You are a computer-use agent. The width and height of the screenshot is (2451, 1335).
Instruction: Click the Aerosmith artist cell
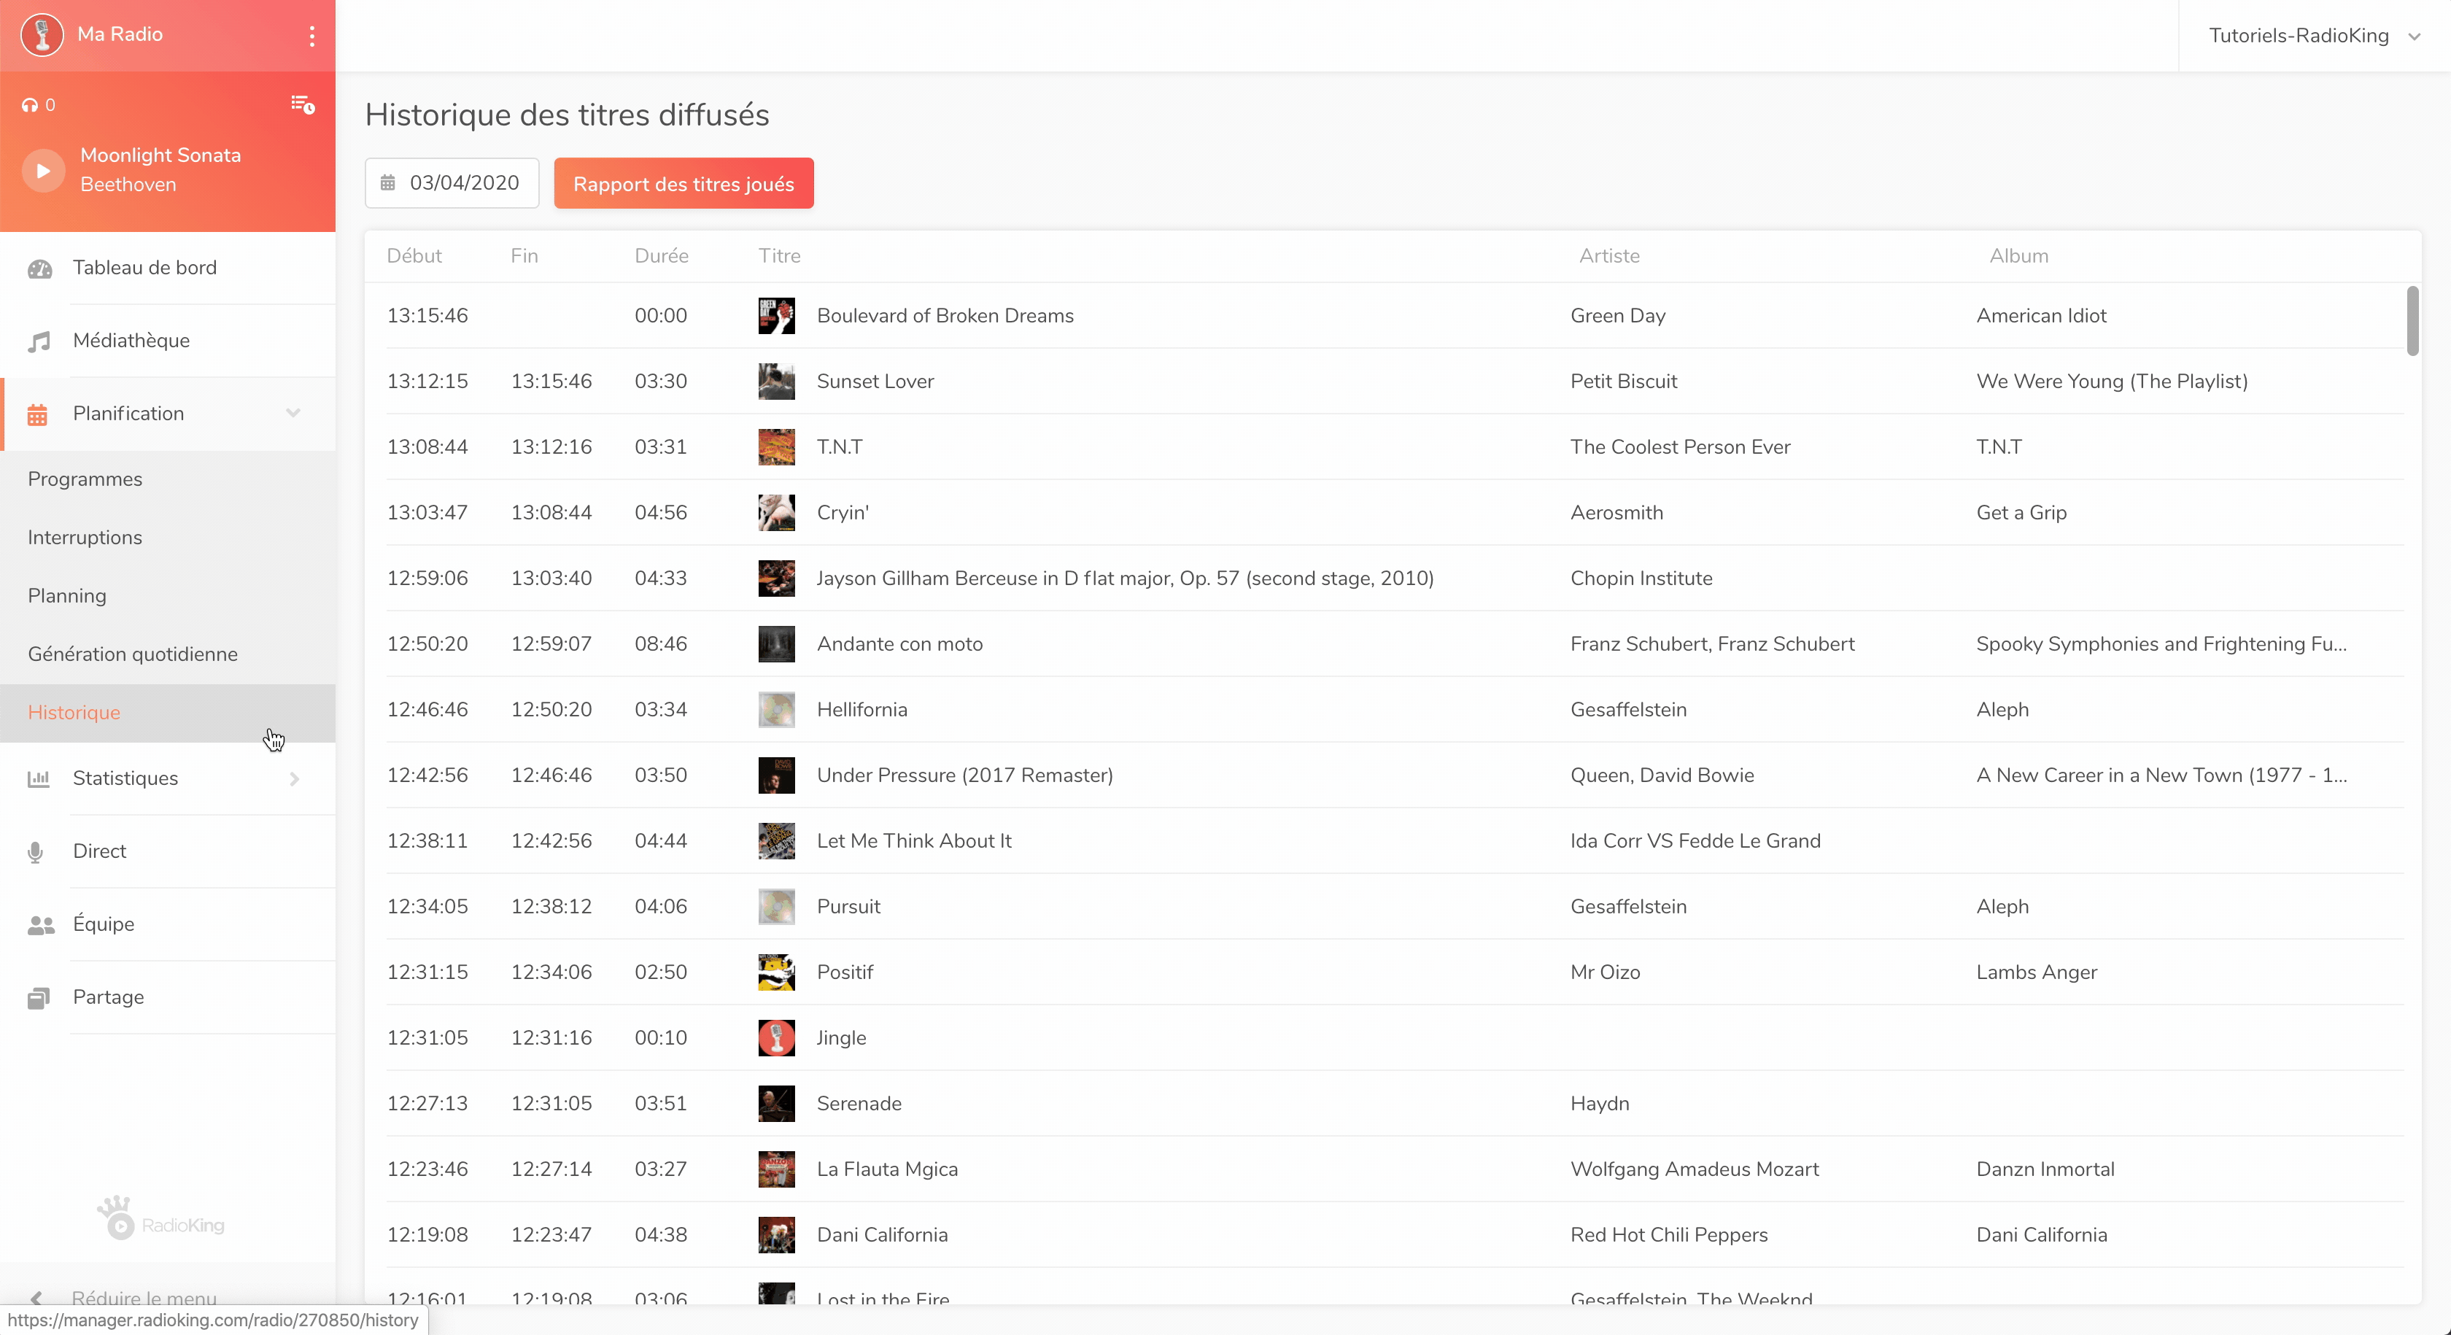coord(1616,513)
